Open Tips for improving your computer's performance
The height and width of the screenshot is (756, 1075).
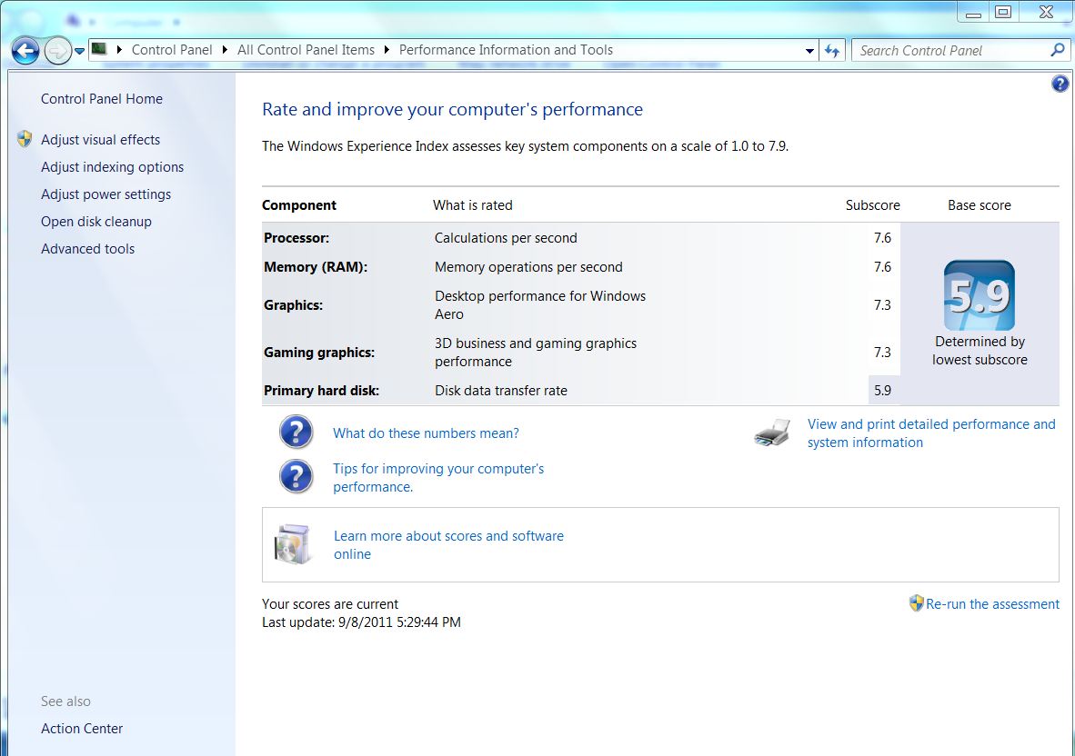click(x=438, y=477)
